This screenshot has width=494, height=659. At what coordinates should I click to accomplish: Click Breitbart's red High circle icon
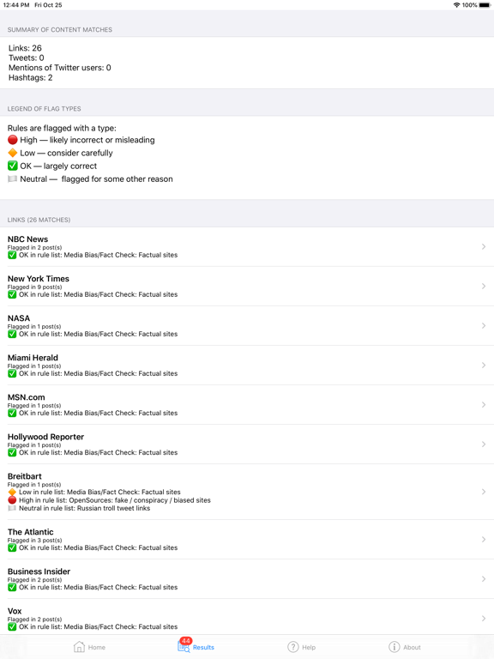click(12, 500)
